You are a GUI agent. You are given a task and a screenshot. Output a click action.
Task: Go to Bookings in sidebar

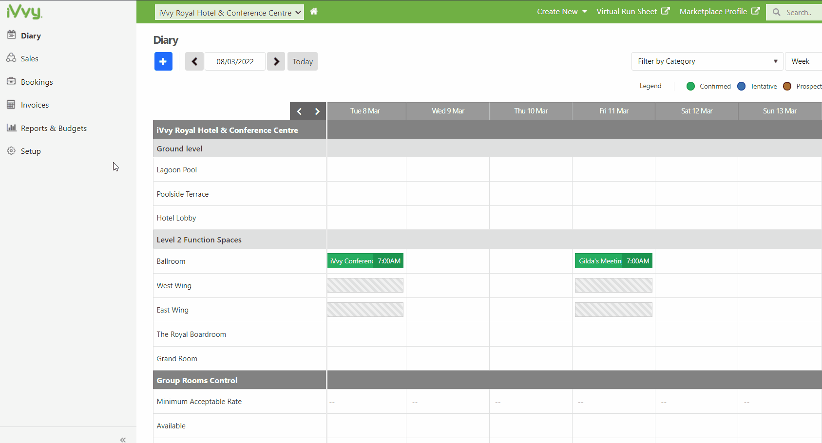[x=37, y=82]
